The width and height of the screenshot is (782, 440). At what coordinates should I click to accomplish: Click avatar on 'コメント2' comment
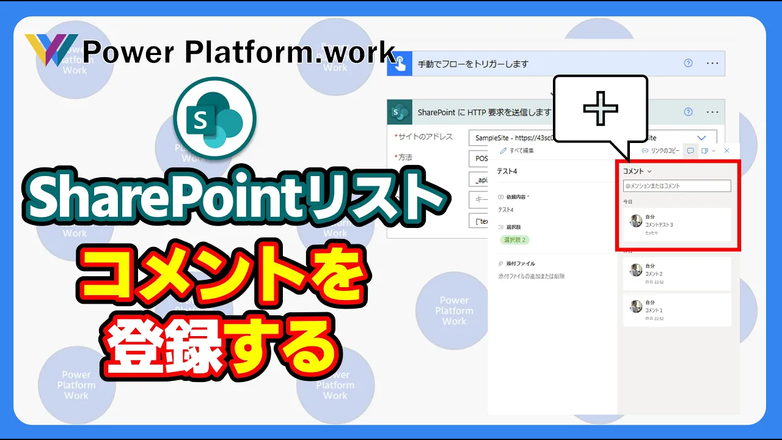(636, 269)
